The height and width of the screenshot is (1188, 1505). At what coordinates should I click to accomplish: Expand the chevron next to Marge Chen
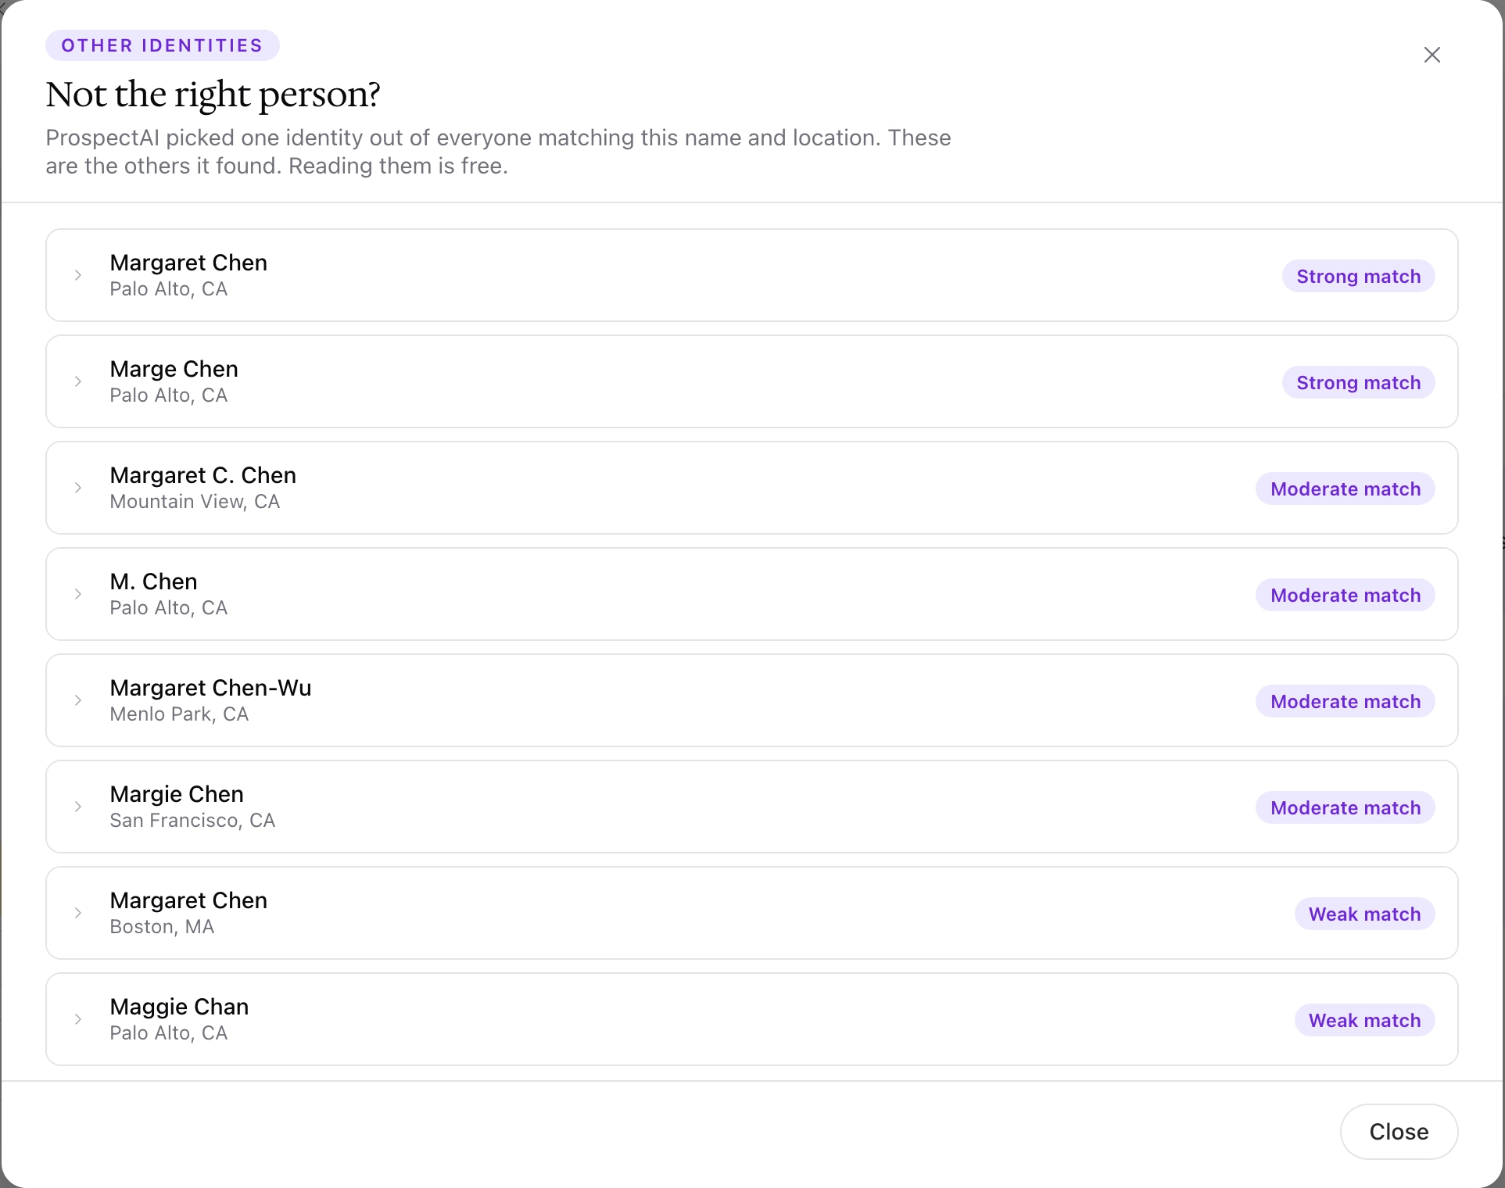[x=78, y=381]
